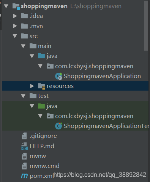Select com.lcxbysj.shoppingmaven label under test
Image resolution: width=150 pixels, height=182 pixels.
[94, 116]
